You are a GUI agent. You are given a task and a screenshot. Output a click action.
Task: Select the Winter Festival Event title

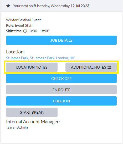coord(23,20)
